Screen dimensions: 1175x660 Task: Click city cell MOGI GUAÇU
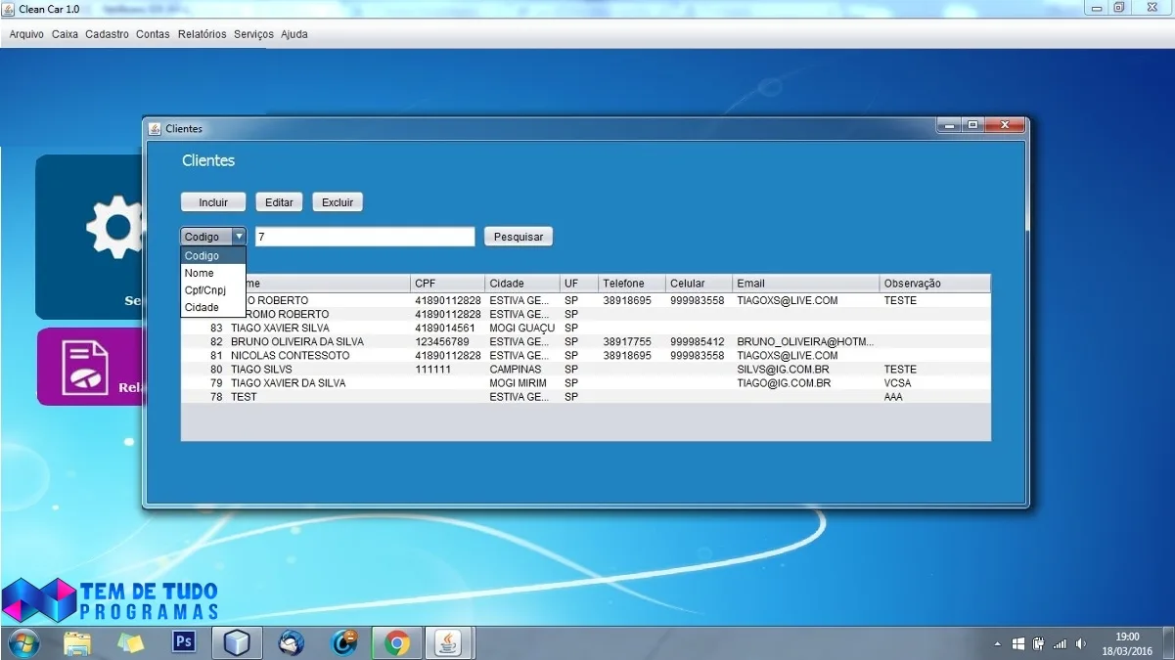pyautogui.click(x=522, y=329)
